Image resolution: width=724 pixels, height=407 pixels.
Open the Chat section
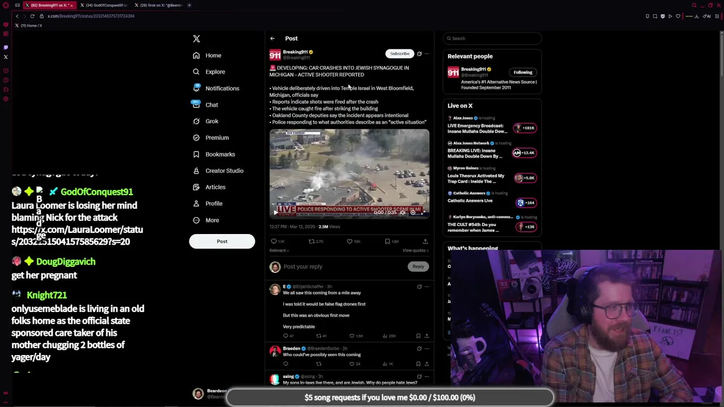coord(205,105)
